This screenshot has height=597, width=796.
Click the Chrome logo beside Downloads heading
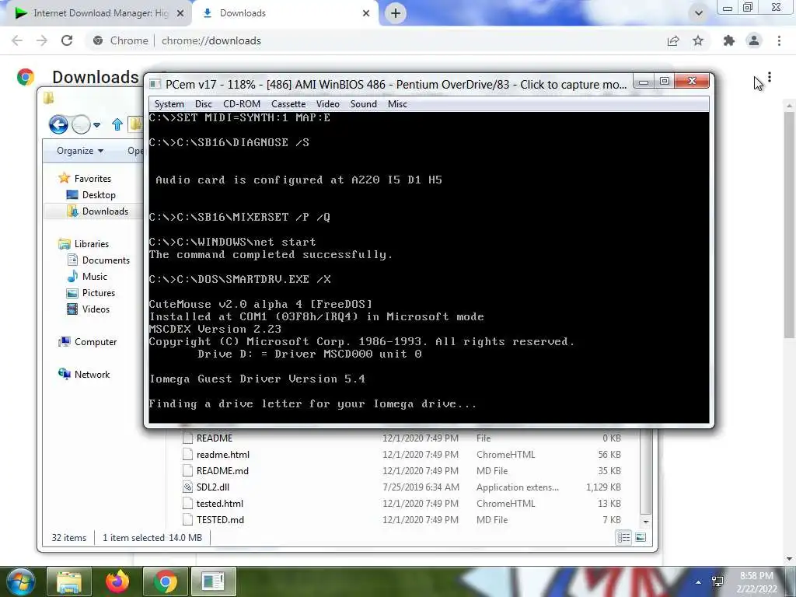(26, 77)
